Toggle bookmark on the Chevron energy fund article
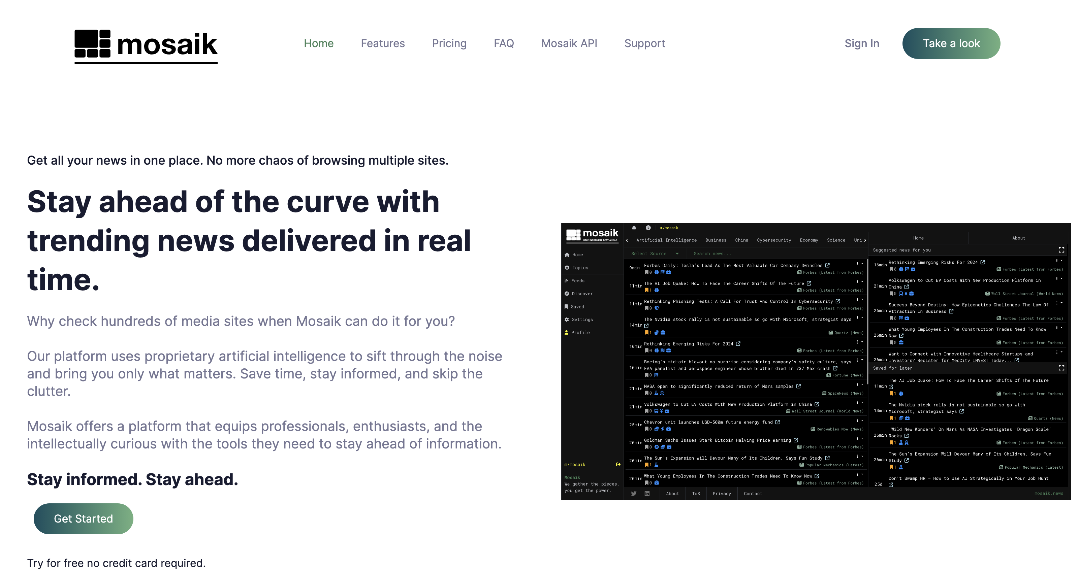Viewport: 1078px width, 569px height. (647, 429)
